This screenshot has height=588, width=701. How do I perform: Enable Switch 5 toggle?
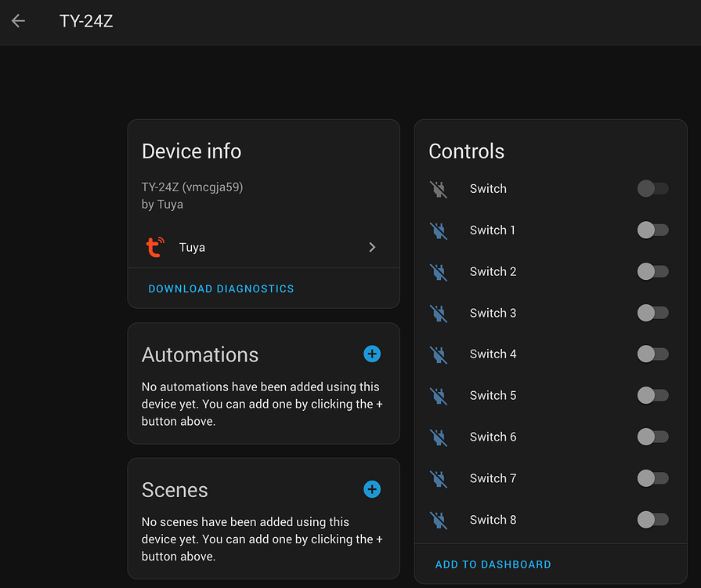pyautogui.click(x=652, y=395)
